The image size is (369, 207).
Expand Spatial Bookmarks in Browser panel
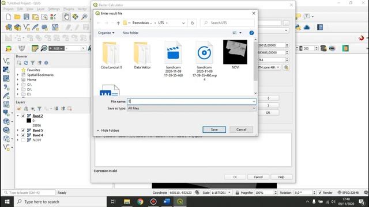(x=18, y=75)
